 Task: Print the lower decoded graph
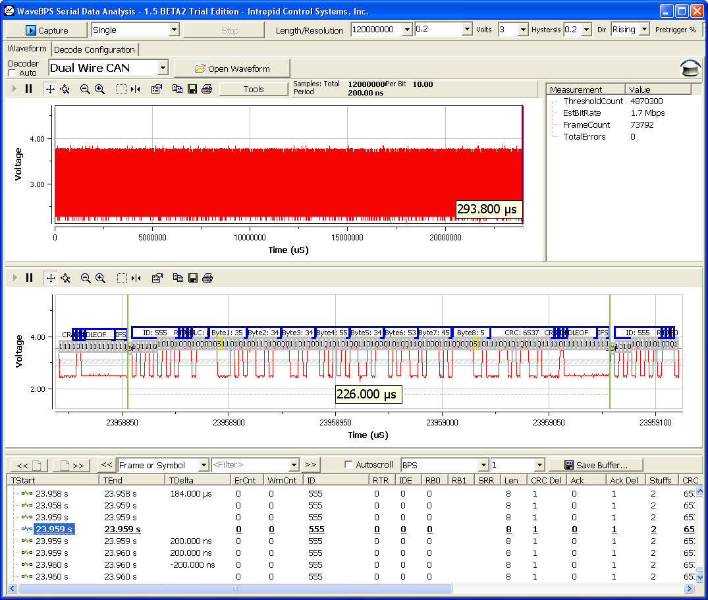(207, 278)
